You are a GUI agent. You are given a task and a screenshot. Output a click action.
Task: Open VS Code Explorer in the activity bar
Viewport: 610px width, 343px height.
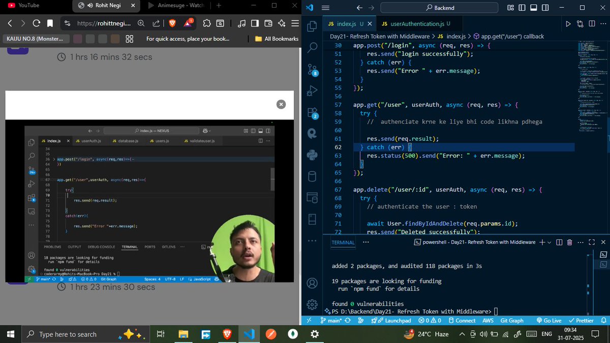312,26
